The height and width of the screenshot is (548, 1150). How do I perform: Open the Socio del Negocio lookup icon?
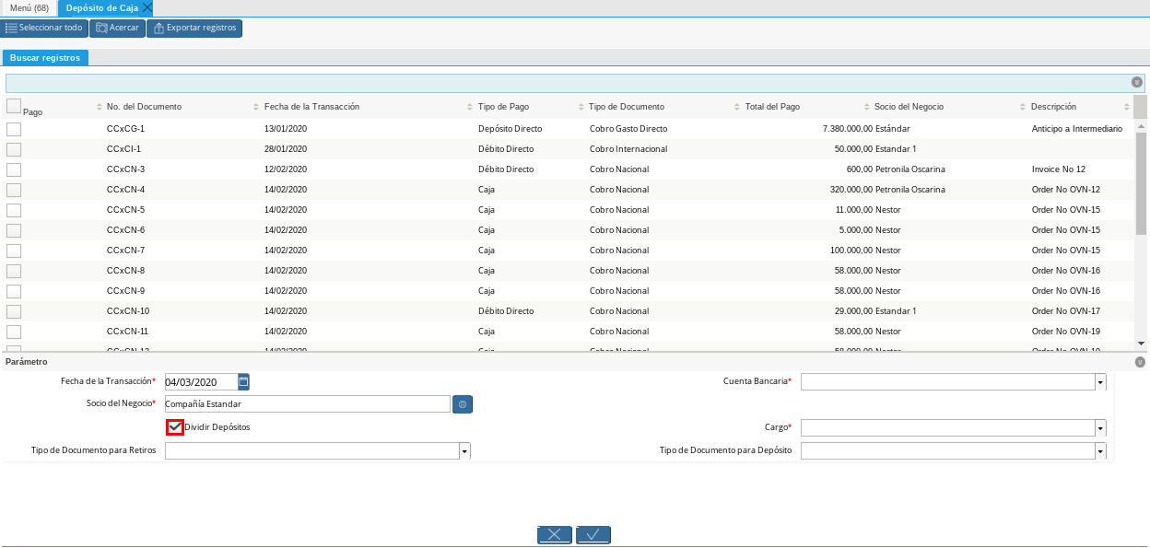click(463, 404)
